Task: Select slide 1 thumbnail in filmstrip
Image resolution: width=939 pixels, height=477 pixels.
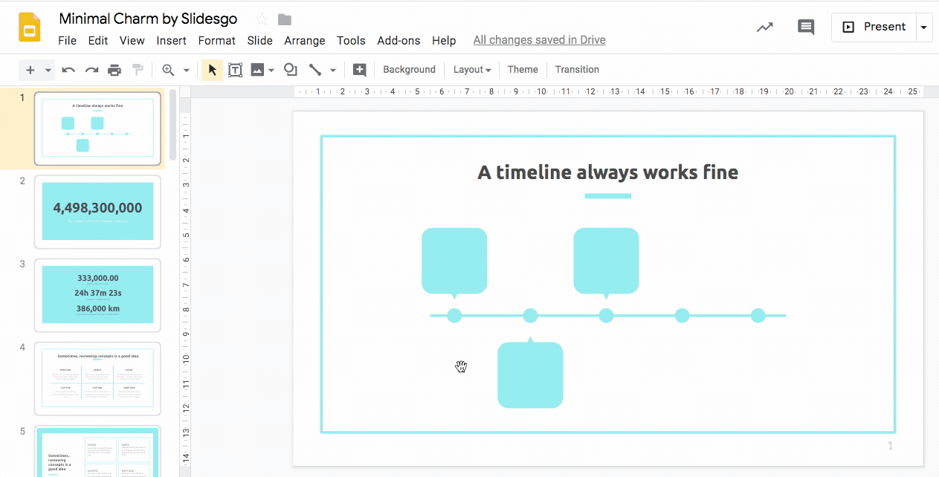Action: [x=97, y=129]
